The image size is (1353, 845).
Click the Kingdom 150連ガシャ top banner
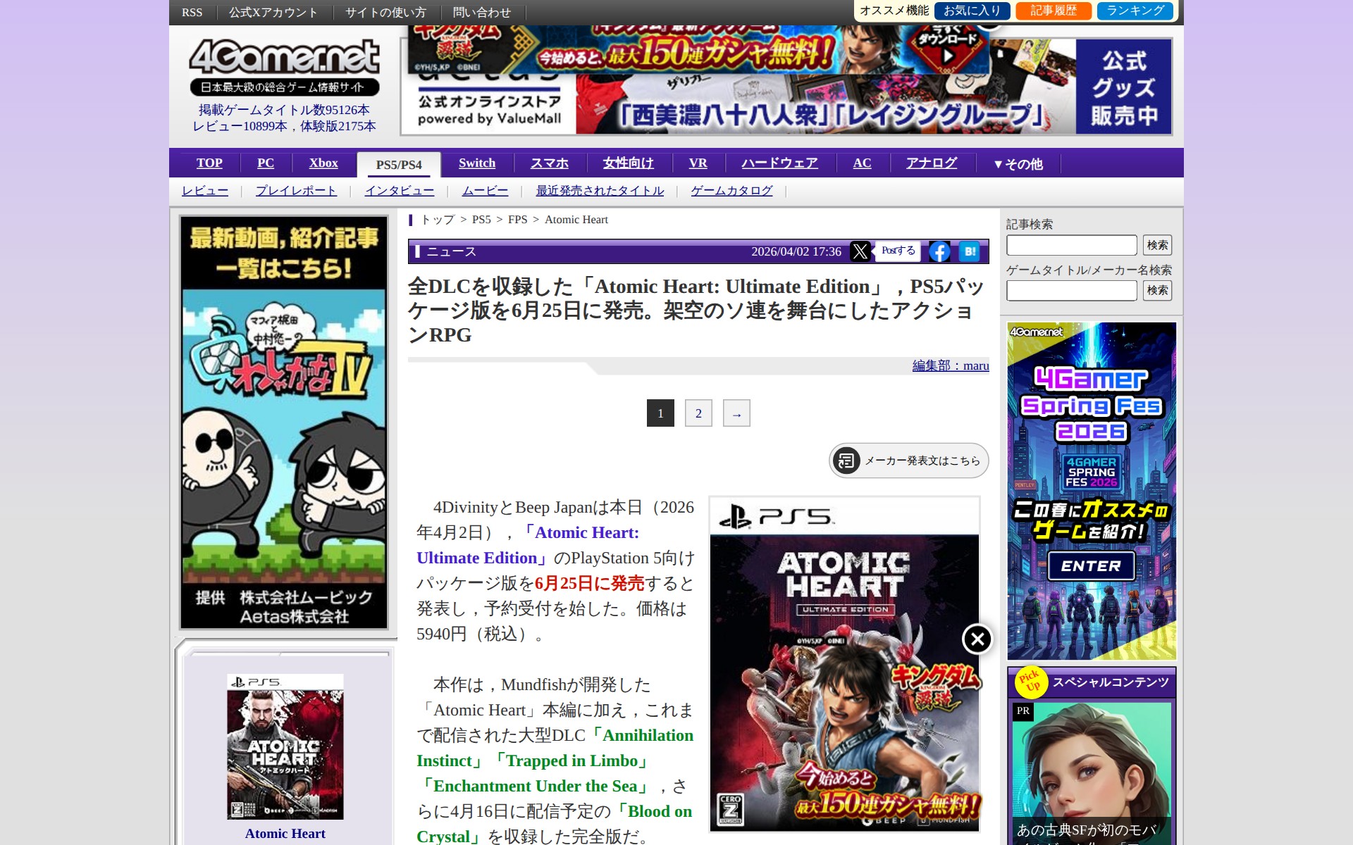point(698,49)
